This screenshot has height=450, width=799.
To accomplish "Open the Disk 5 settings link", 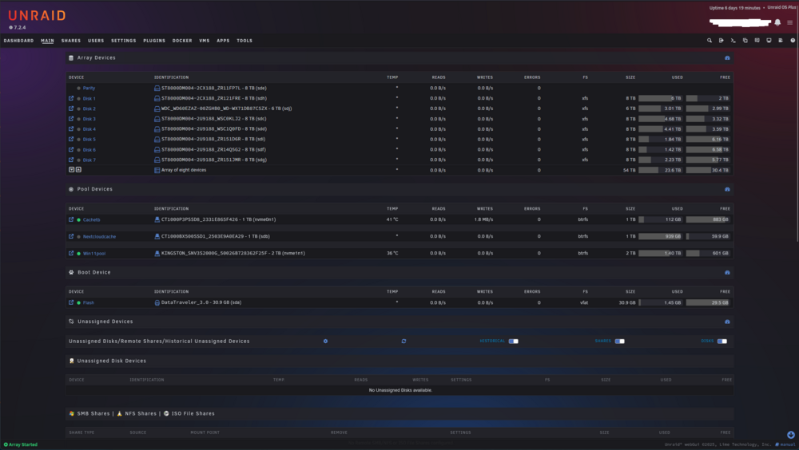I will tap(89, 140).
